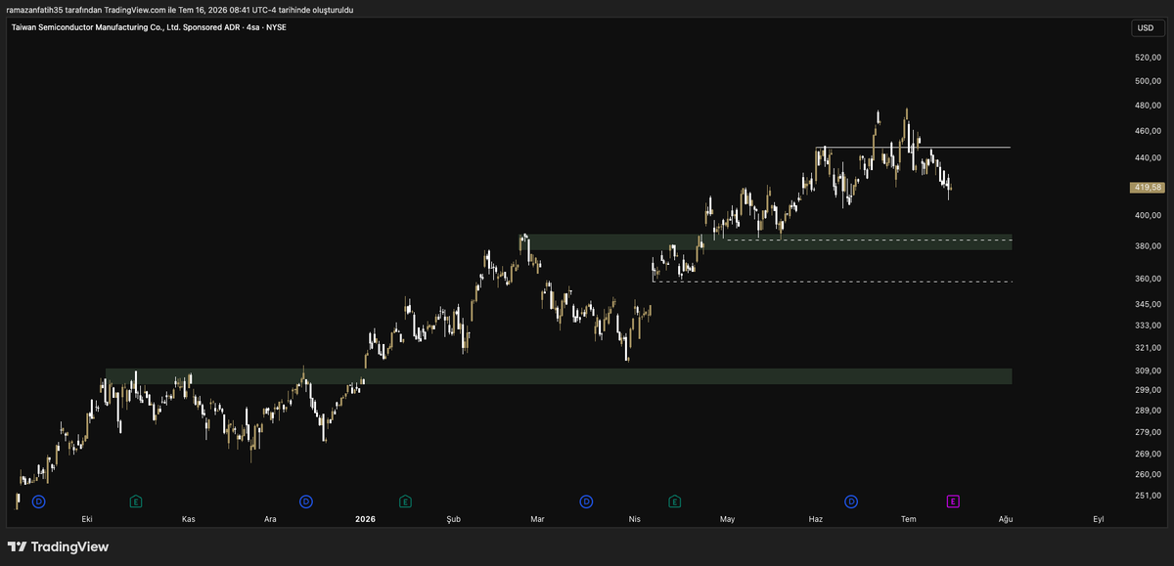The width and height of the screenshot is (1174, 566).
Task: Select the upper dashed line just above 380,00
Action: [867, 239]
